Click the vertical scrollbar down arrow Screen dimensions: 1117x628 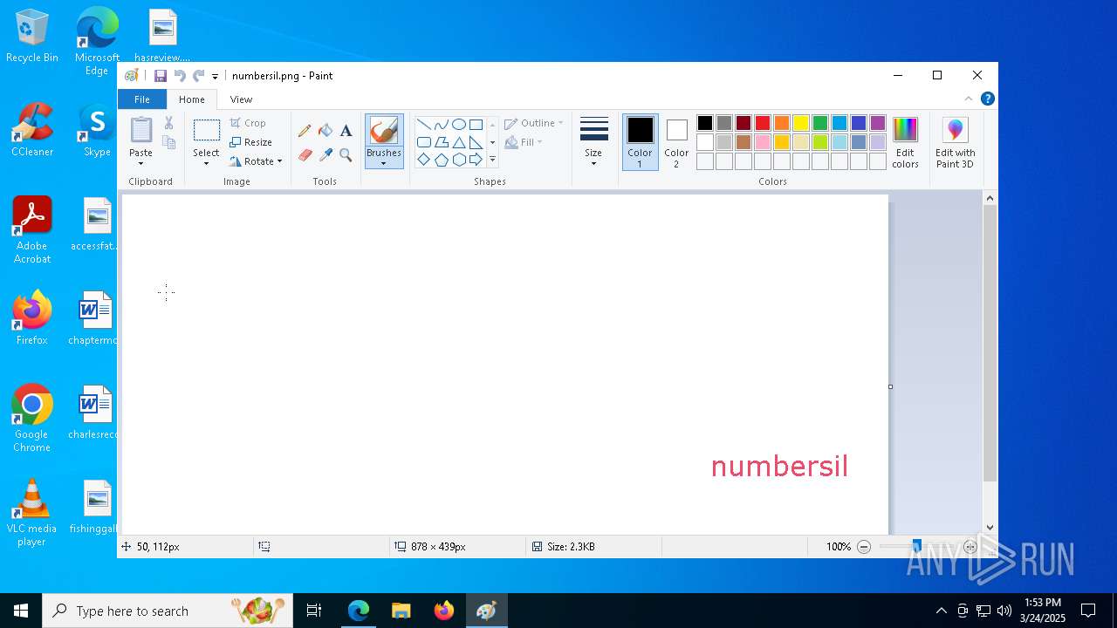click(990, 527)
